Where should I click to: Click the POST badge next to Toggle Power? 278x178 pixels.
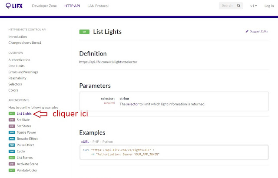coord(12,132)
